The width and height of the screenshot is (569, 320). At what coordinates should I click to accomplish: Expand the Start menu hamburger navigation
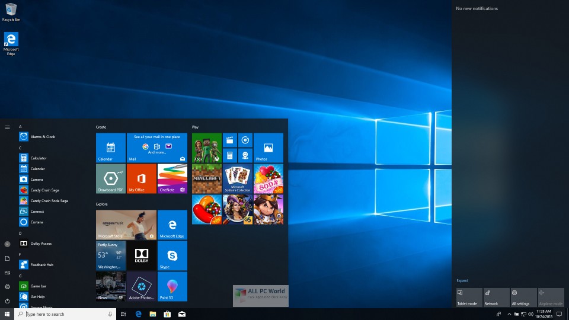pos(7,127)
